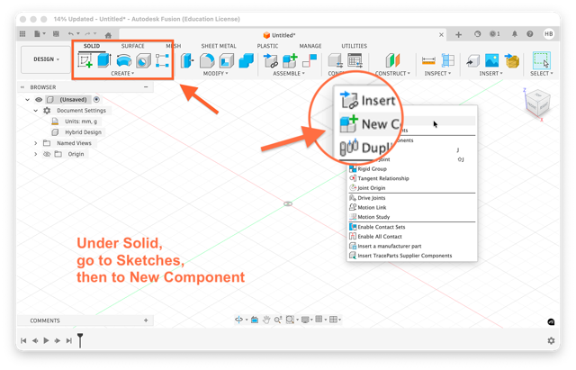Collapse the Unsaved root component
This screenshot has width=576, height=370.
pos(27,100)
